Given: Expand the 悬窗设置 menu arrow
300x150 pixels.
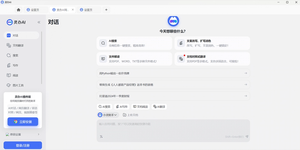Looking at the screenshot, I should tap(38, 134).
